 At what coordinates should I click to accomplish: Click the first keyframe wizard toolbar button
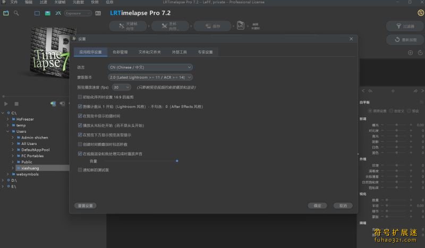click(128, 26)
